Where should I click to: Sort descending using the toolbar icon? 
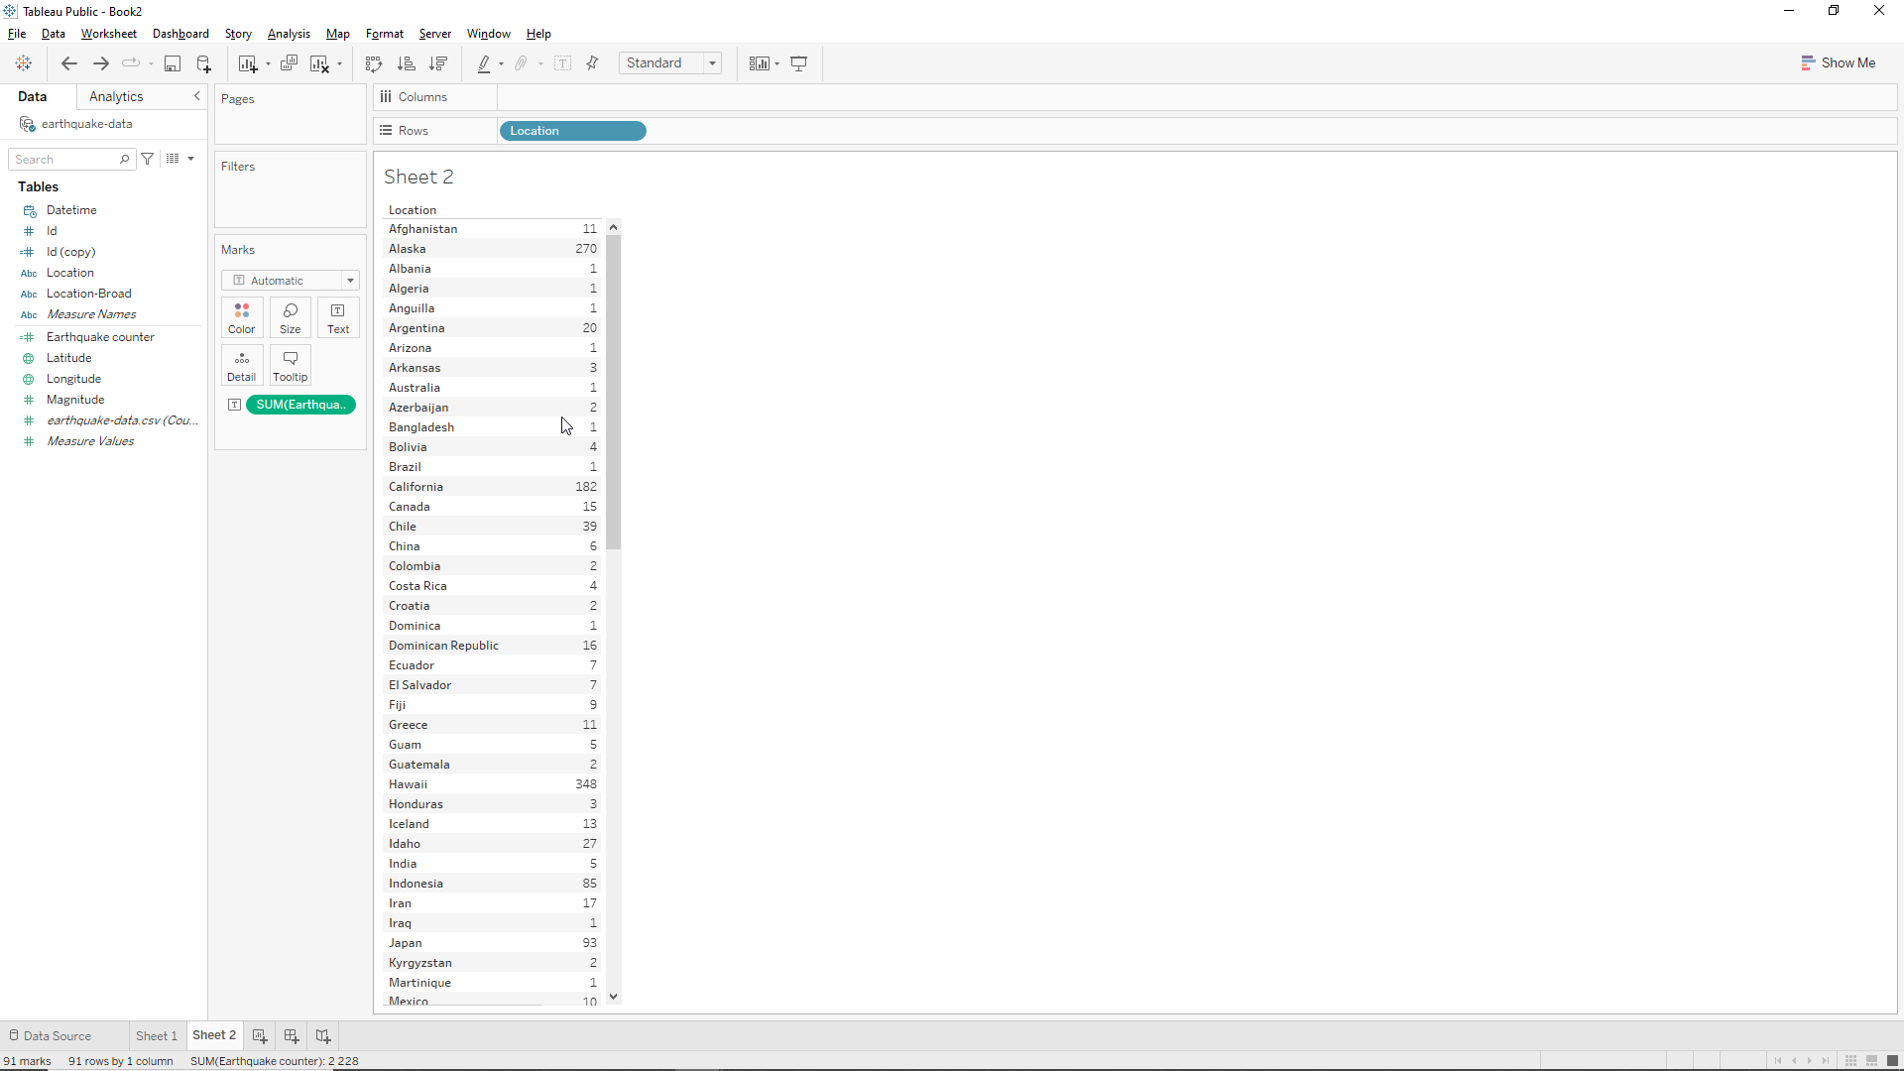click(437, 63)
